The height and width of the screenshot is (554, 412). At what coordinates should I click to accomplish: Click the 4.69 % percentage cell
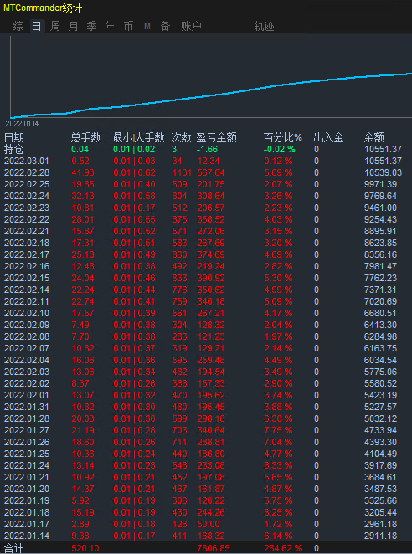tap(278, 254)
